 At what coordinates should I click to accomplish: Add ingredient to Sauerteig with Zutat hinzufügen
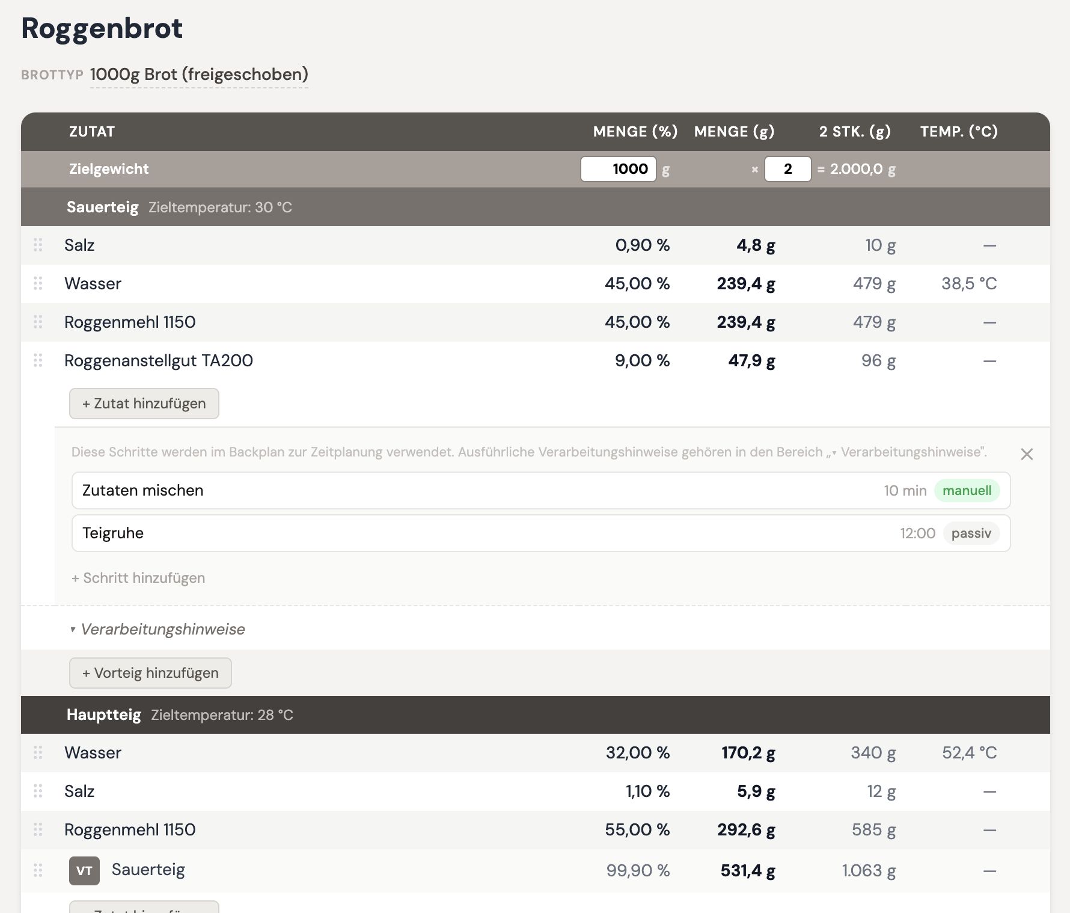point(144,404)
